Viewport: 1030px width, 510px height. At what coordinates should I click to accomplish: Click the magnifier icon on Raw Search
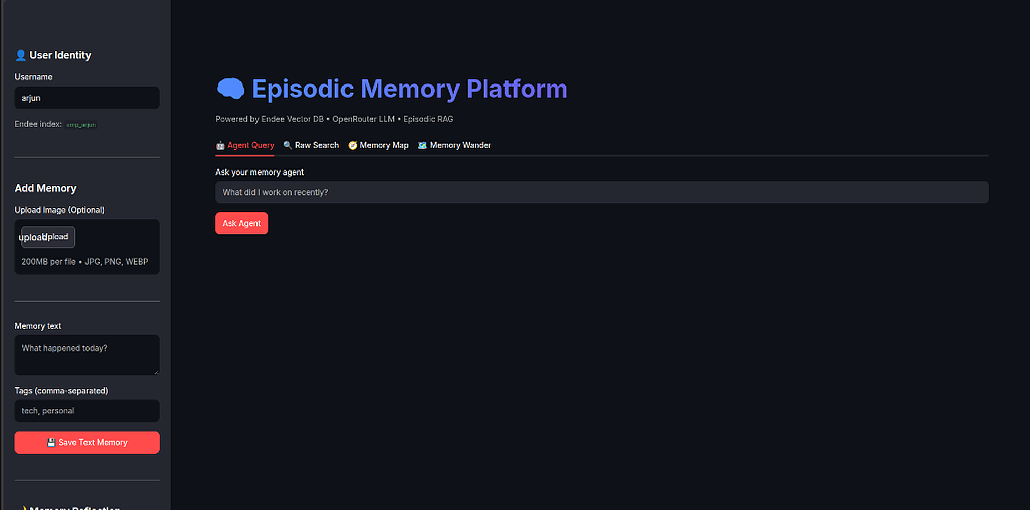(x=288, y=145)
